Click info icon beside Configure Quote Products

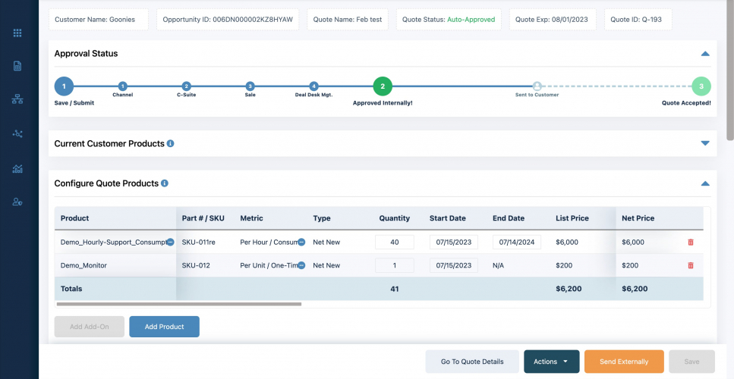coord(165,183)
